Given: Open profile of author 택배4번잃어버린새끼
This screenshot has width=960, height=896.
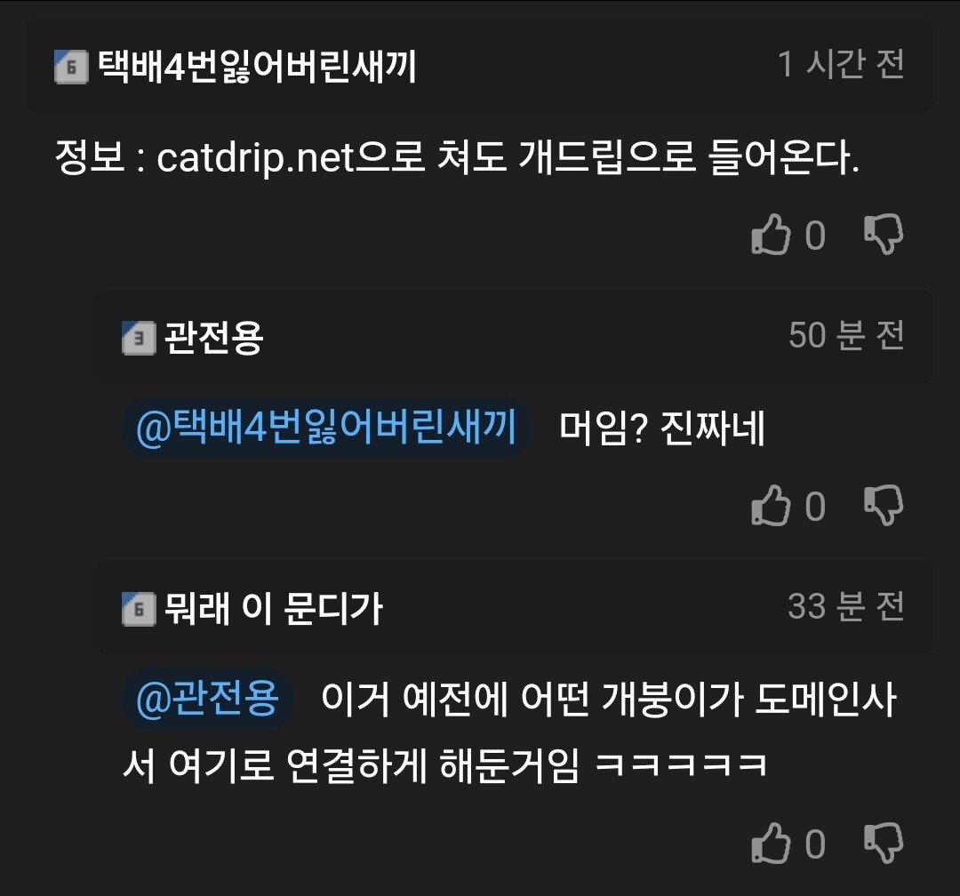Looking at the screenshot, I should click(256, 67).
